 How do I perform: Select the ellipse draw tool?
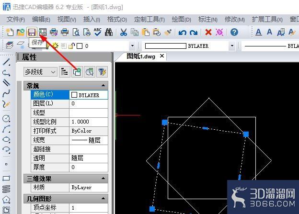(x=6, y=139)
